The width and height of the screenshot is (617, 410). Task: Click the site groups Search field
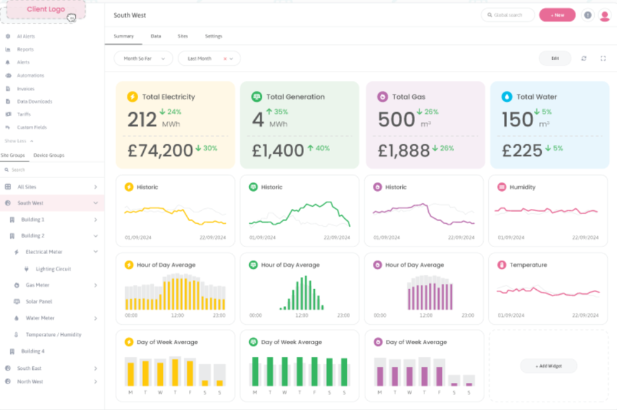(x=52, y=170)
